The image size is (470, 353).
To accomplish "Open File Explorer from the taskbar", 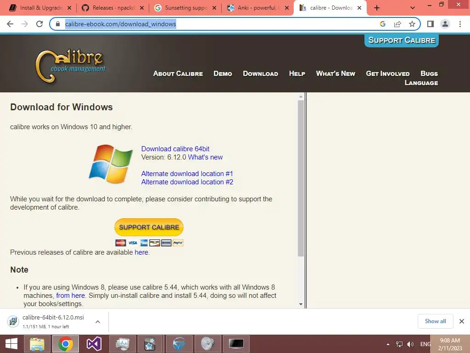I will coord(38,344).
